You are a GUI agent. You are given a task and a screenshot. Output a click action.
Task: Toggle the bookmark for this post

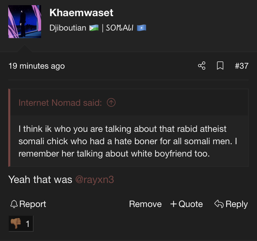pos(220,66)
